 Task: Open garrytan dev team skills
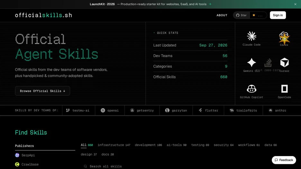pos(176,110)
